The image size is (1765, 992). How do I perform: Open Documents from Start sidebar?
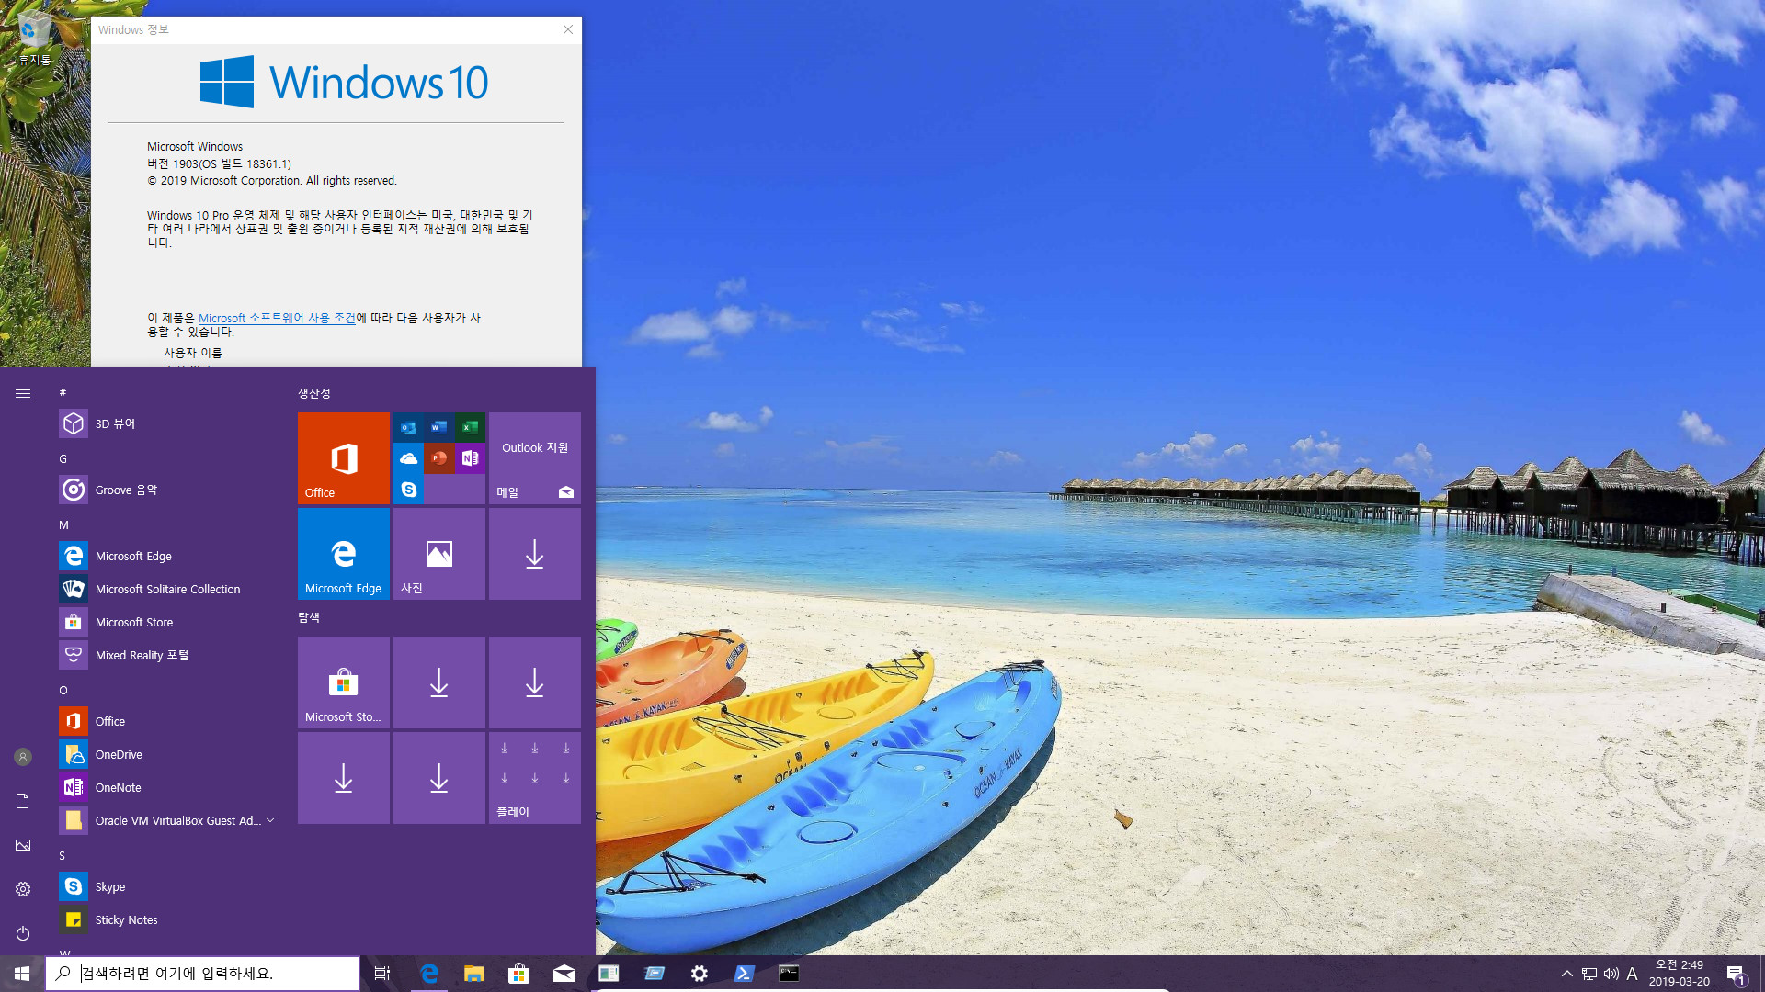coord(23,801)
